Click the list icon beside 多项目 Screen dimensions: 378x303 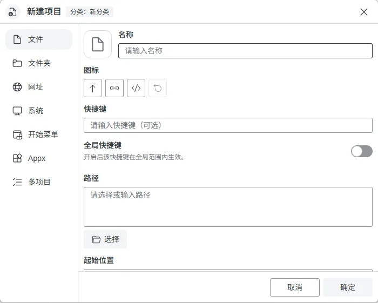click(x=17, y=182)
